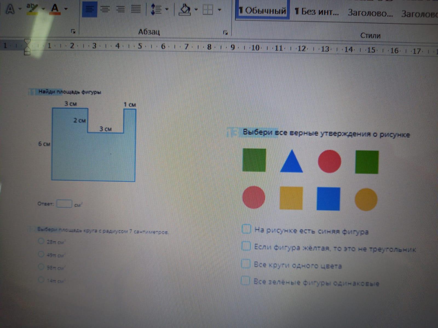Click the Text Effects letter A icon
The width and height of the screenshot is (438, 328).
point(10,9)
